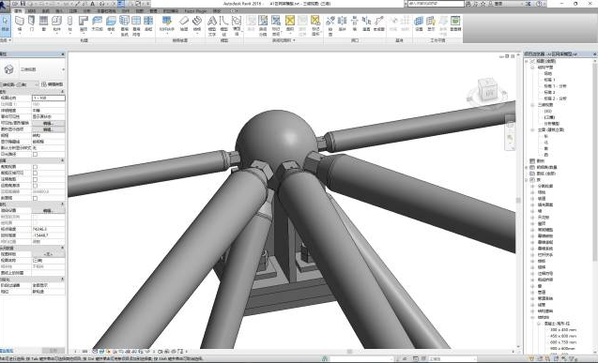Select the Column tool in the ribbon
The image size is (598, 363).
point(69,23)
